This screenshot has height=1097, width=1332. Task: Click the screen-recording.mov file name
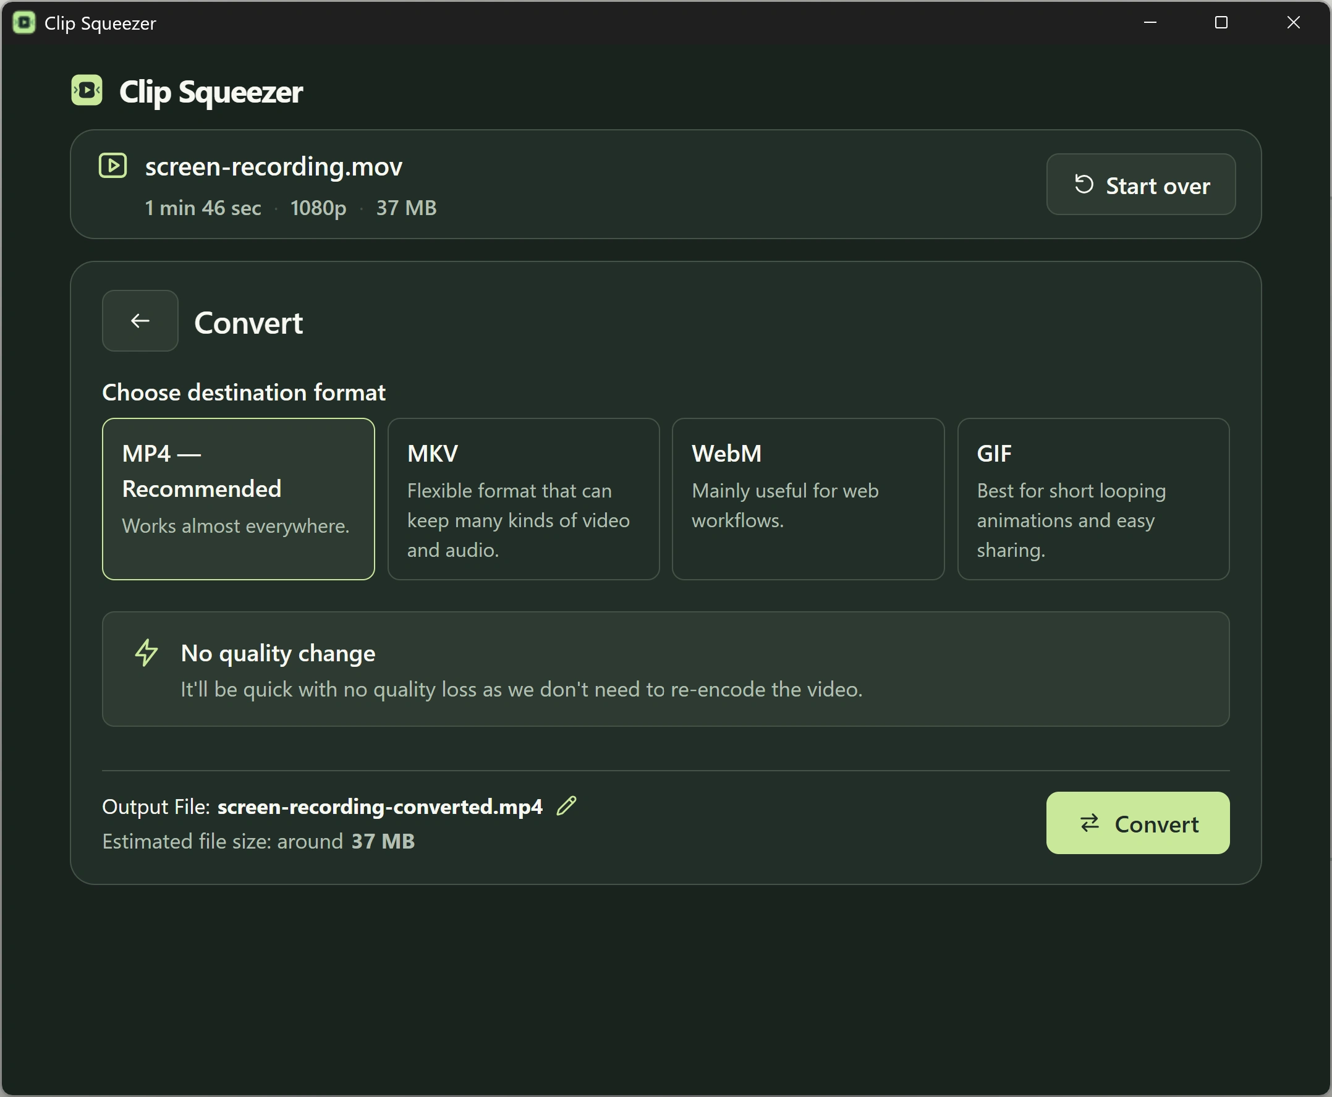tap(274, 166)
